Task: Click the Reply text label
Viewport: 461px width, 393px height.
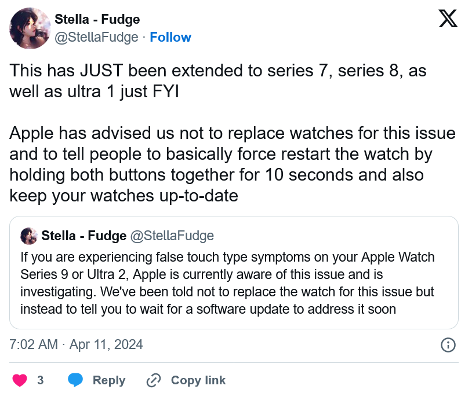Action: pyautogui.click(x=109, y=380)
